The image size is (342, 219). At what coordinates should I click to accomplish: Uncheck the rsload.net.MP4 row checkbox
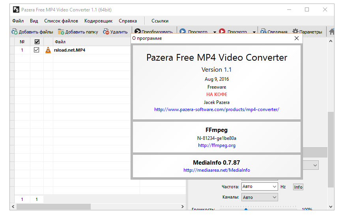(36, 50)
